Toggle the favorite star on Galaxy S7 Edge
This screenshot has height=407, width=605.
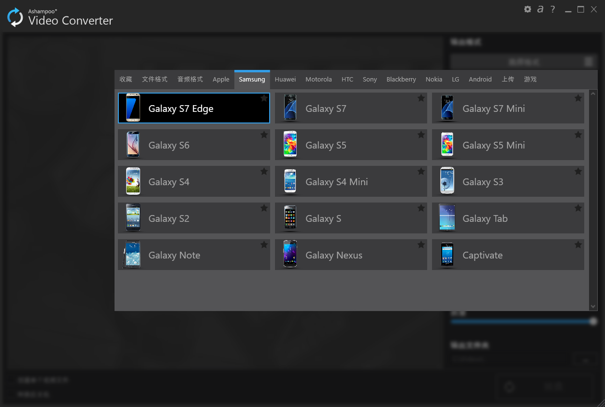point(264,98)
